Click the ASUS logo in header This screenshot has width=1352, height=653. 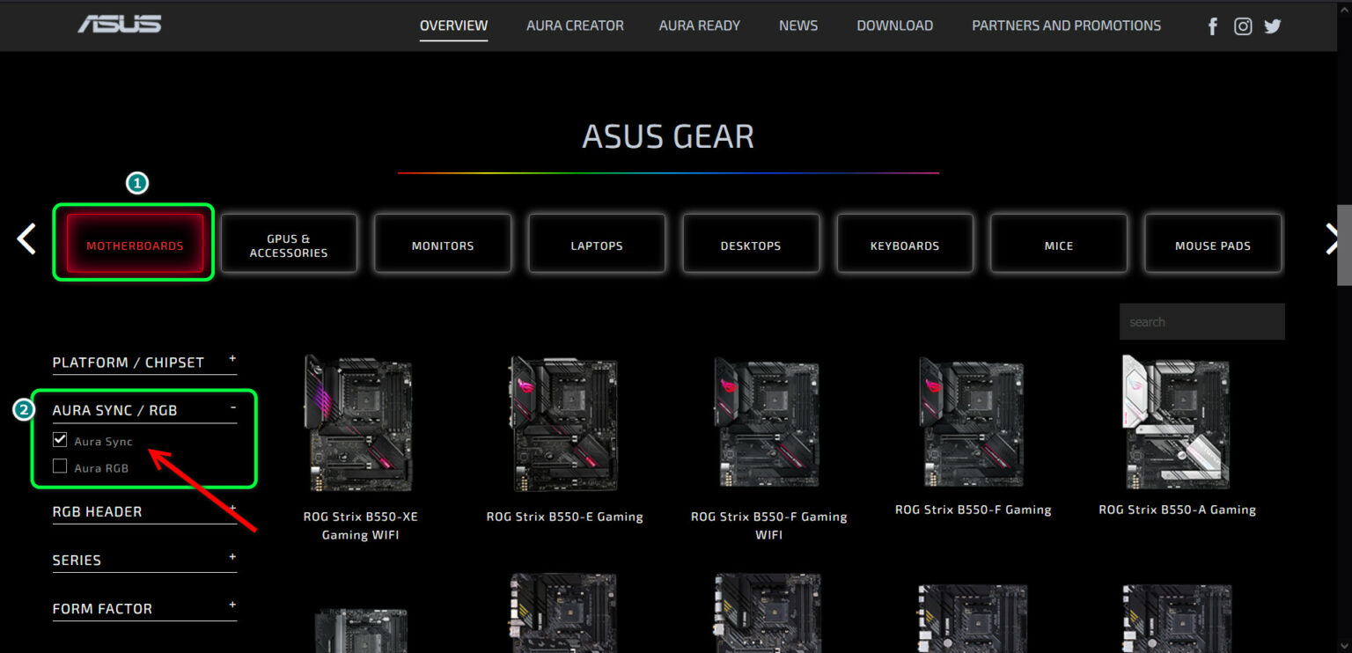point(120,25)
